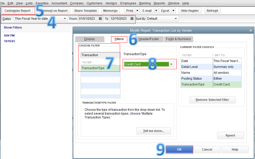Click the Share Template button

[x=86, y=11]
